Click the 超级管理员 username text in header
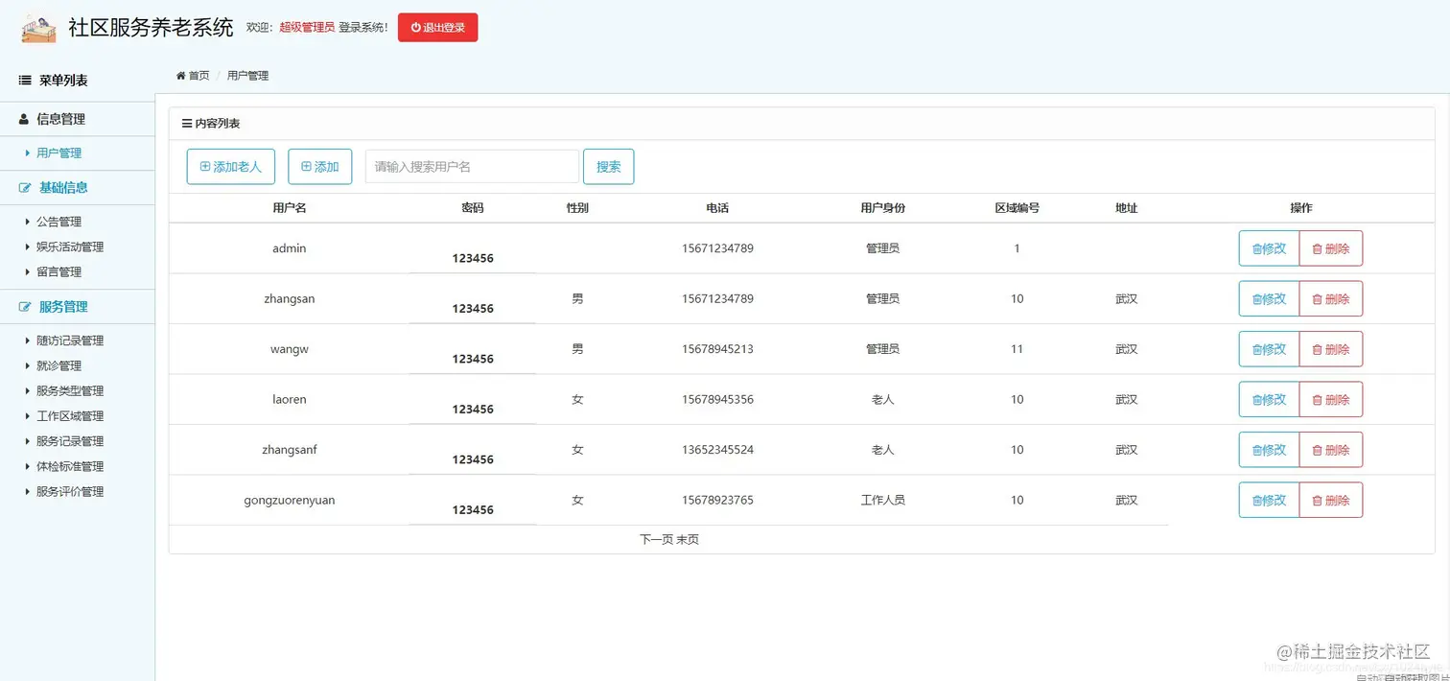Viewport: 1450px width, 681px height. coord(307,28)
